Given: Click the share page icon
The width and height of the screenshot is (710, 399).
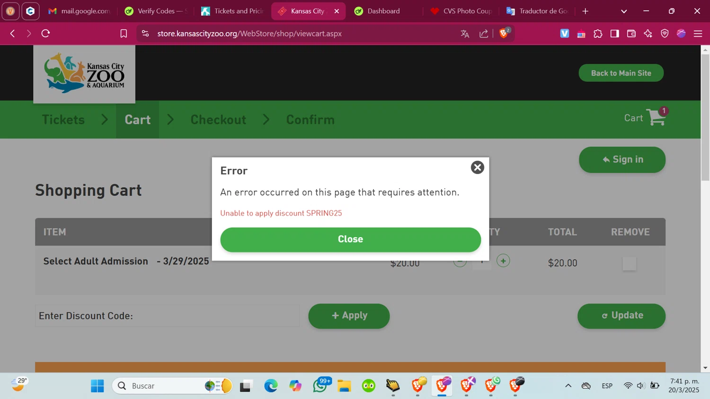Looking at the screenshot, I should [484, 34].
